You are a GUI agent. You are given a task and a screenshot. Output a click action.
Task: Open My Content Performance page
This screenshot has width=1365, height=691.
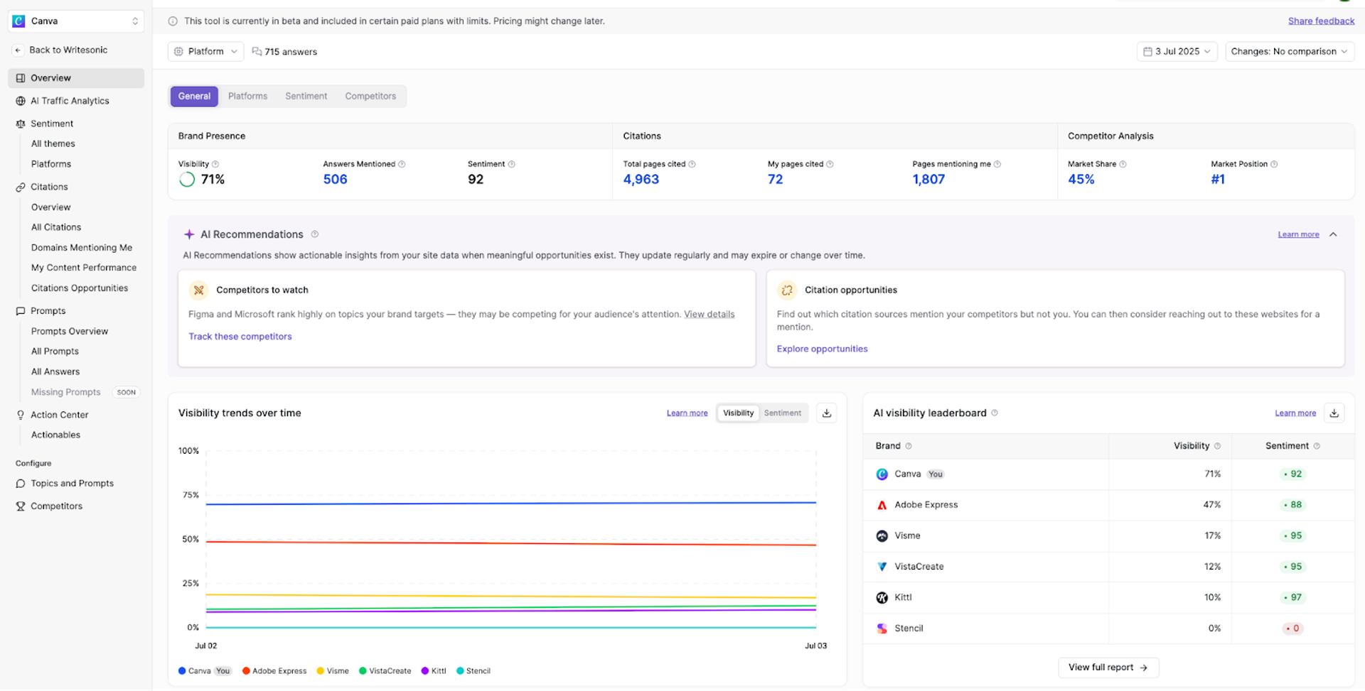click(84, 268)
